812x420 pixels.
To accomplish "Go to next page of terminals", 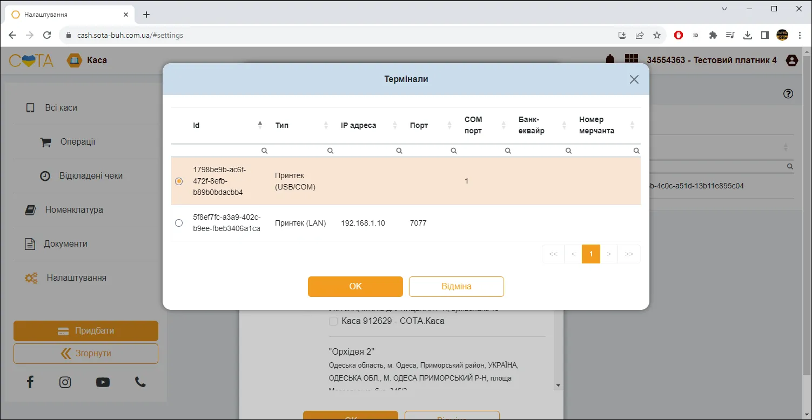I will pyautogui.click(x=609, y=254).
